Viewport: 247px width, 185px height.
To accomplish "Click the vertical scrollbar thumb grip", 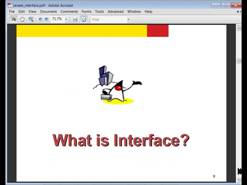I will tap(239, 61).
